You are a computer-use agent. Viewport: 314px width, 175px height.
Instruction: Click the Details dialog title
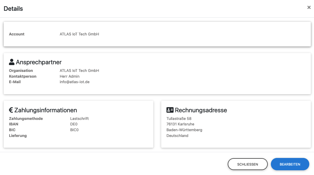click(13, 9)
